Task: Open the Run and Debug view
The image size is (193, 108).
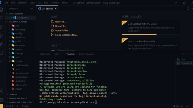Action: [x=1, y=35]
